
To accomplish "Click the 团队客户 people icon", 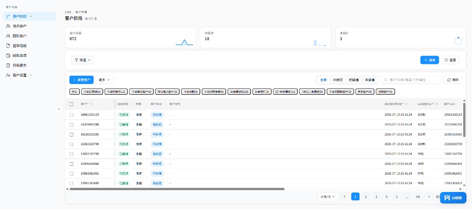I will [8, 36].
